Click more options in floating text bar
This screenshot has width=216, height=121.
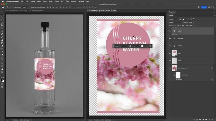point(146,46)
